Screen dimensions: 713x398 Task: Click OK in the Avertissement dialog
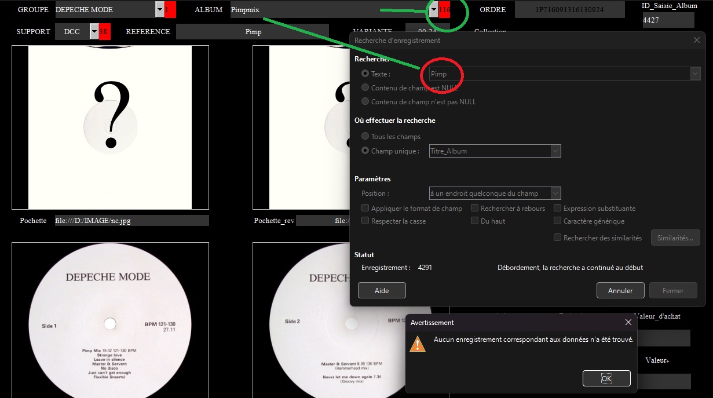[x=606, y=378]
